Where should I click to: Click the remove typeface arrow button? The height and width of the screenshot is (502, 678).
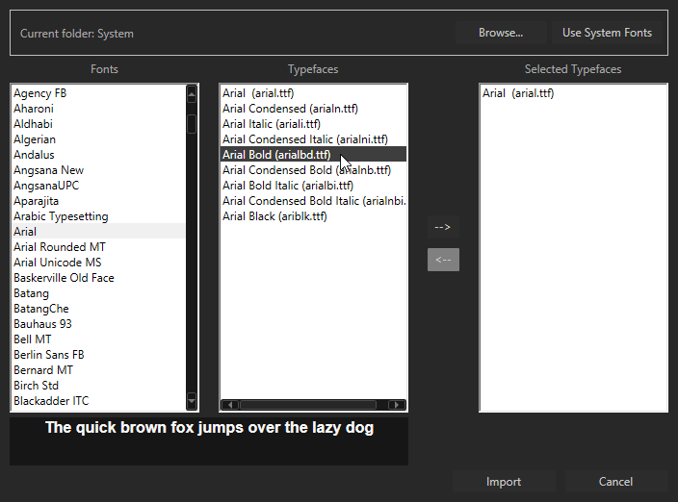(443, 260)
